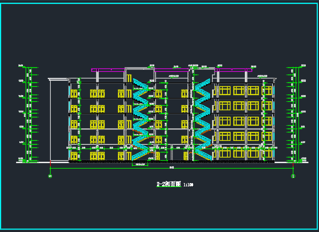The width and height of the screenshot is (319, 232).
Task: Select the magenta roof canopy at left
Action: tap(108, 70)
